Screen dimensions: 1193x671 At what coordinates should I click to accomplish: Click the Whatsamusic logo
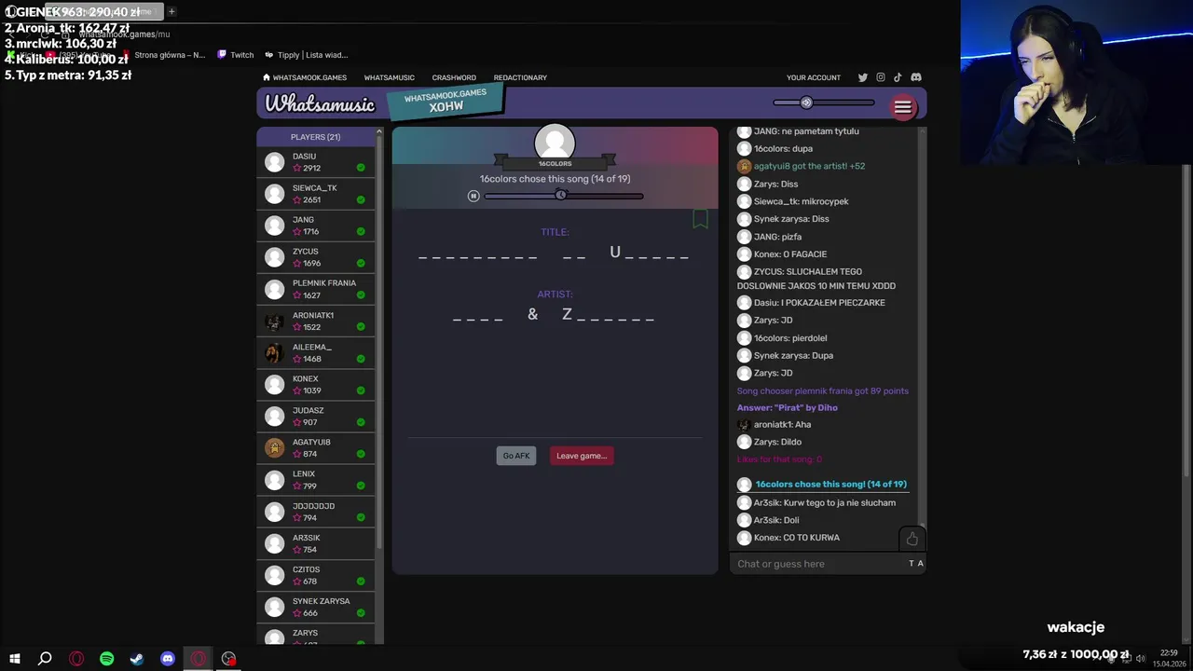(x=320, y=104)
